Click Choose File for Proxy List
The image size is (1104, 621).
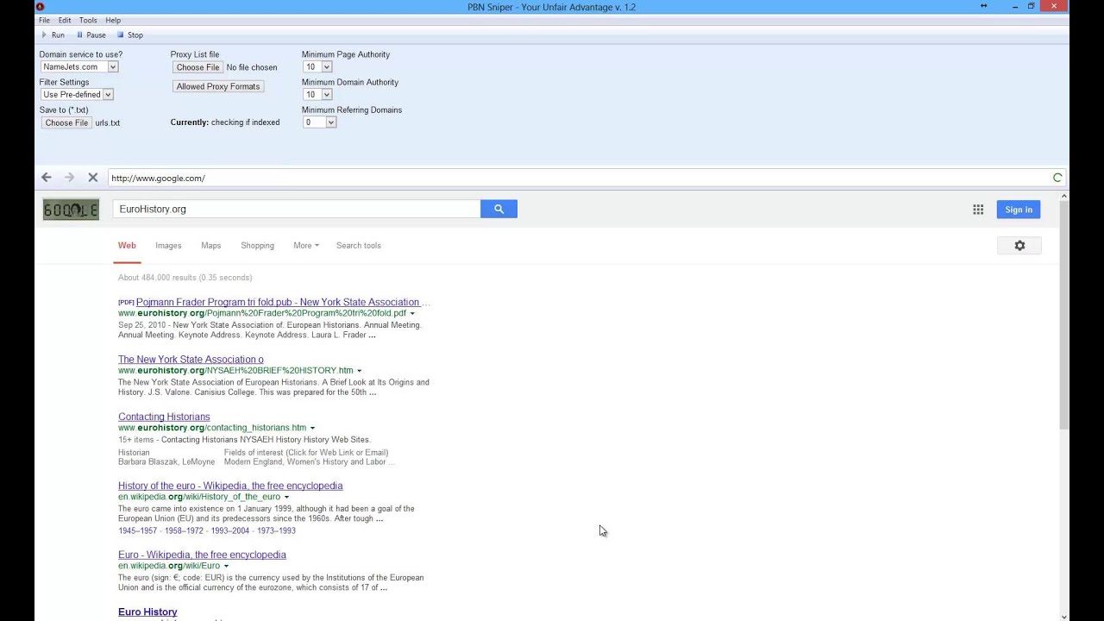coord(198,67)
